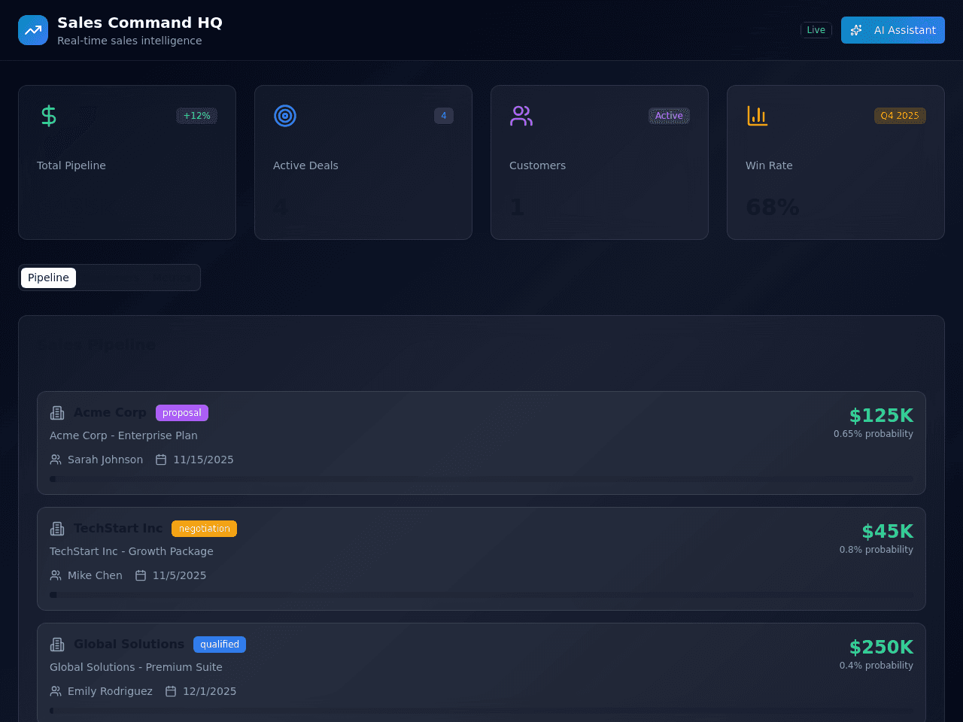Click the Global Solutions company heading

coord(129,645)
